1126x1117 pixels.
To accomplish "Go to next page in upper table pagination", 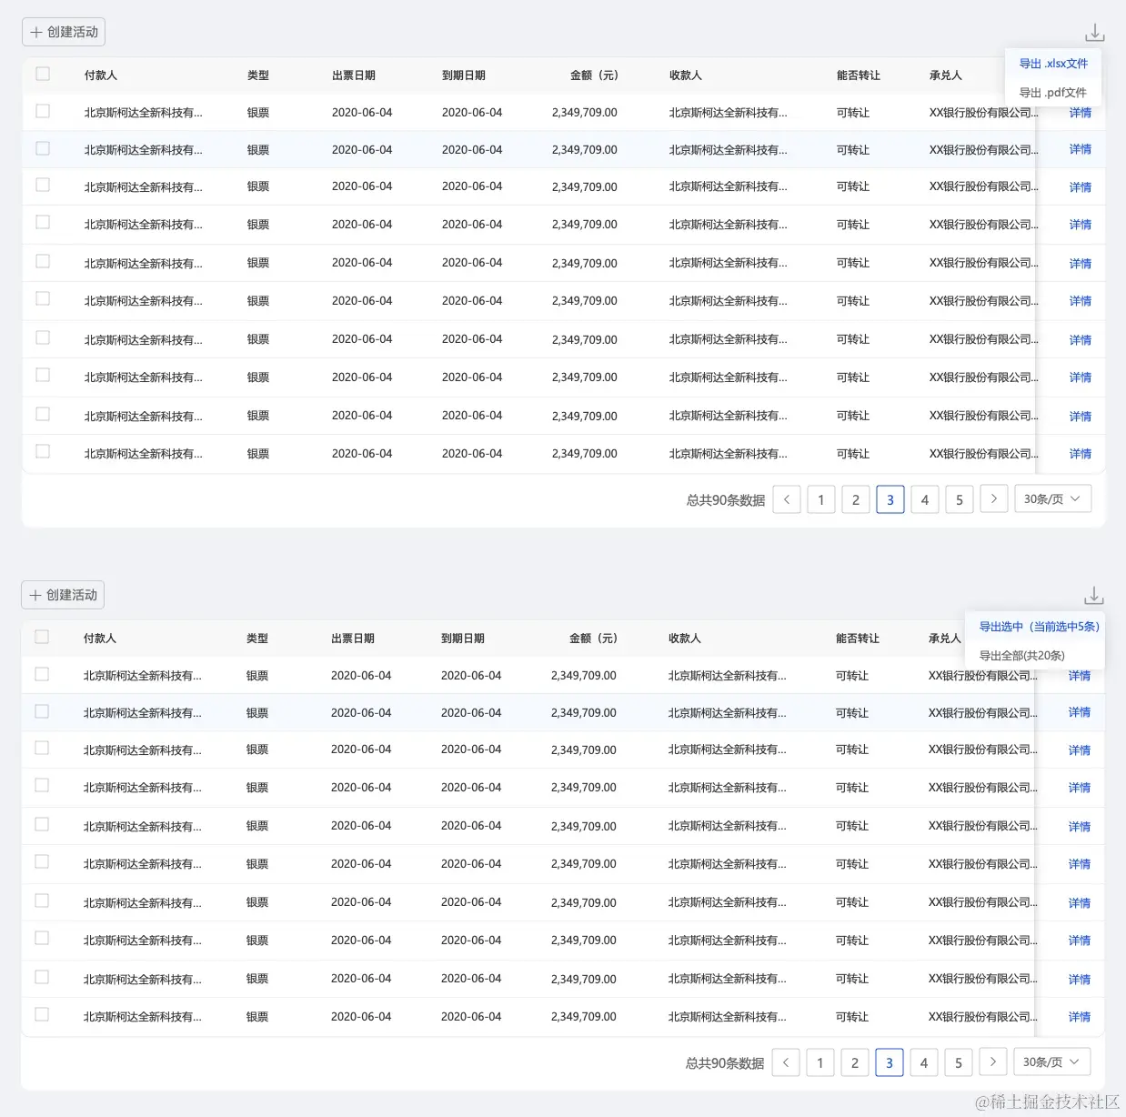I will [994, 498].
